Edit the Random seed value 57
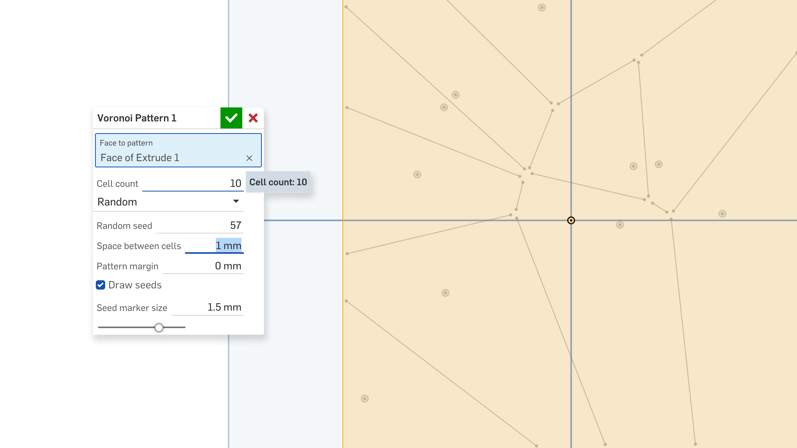 pyautogui.click(x=200, y=225)
